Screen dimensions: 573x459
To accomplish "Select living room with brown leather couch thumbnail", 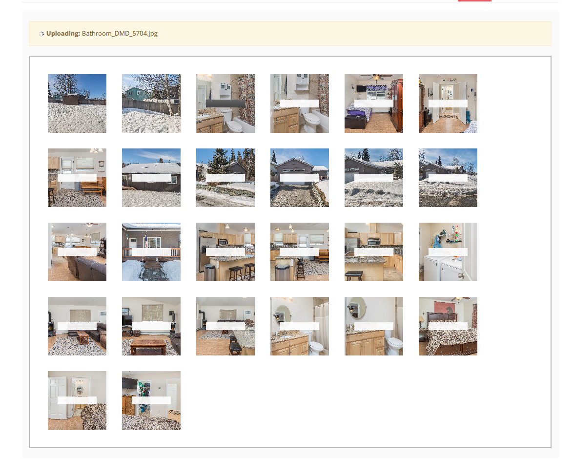I will click(x=77, y=252).
